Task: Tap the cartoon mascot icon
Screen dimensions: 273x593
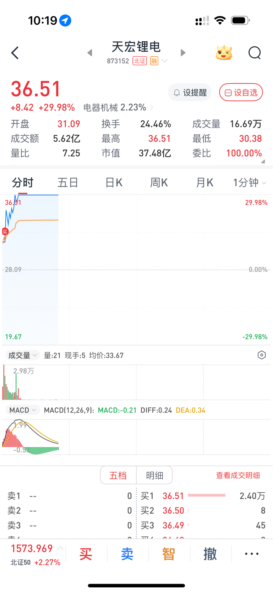Action: click(x=224, y=53)
